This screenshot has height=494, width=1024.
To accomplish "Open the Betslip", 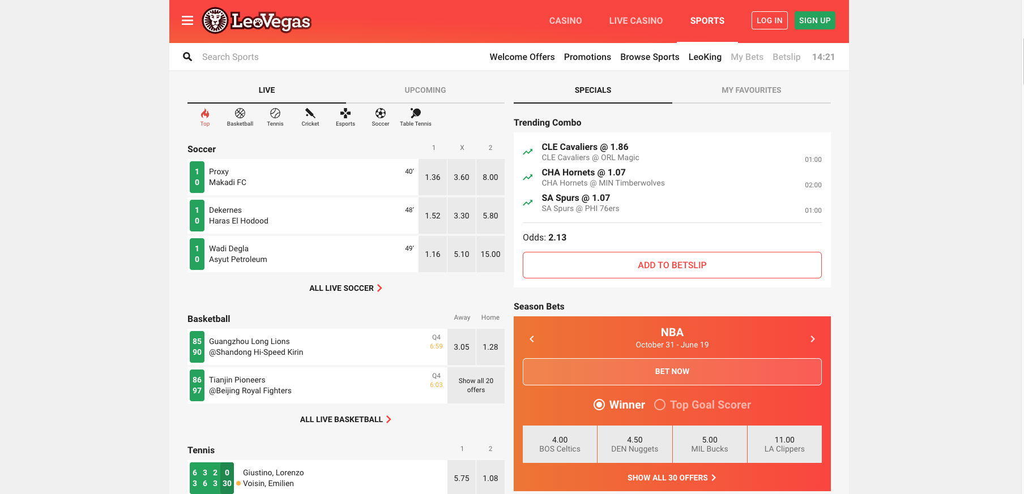I will pos(787,57).
